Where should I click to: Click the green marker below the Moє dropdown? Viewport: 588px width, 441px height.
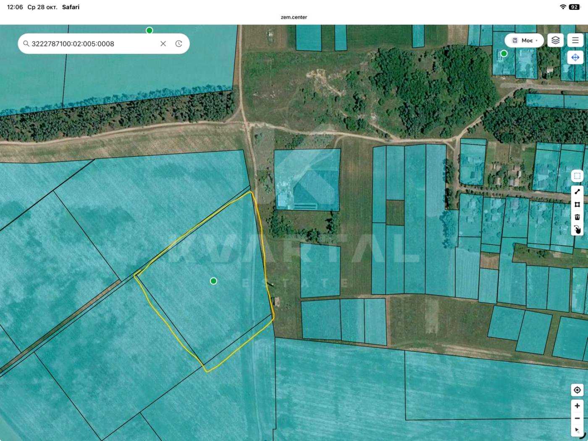click(x=504, y=53)
